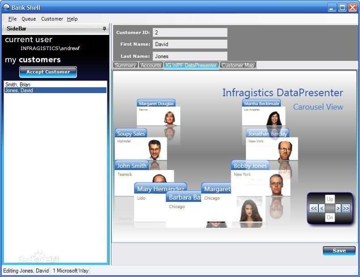Go to previous carousel item with <
The image size is (360, 277).
point(322,209)
